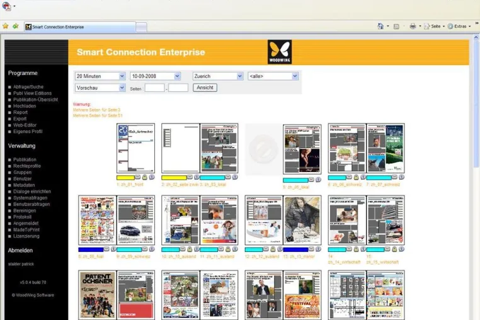The width and height of the screenshot is (480, 320).
Task: Open the info icon for zh_15_wirtschaft
Action: click(x=401, y=249)
